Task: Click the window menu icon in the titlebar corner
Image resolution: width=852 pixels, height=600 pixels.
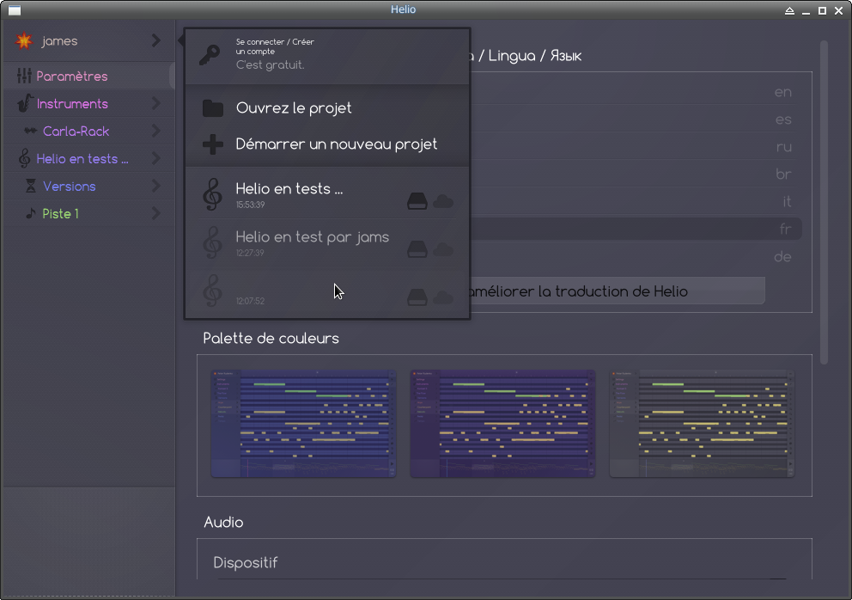Action: [x=15, y=9]
